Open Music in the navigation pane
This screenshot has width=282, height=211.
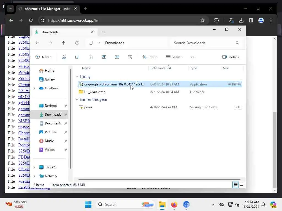pyautogui.click(x=49, y=141)
